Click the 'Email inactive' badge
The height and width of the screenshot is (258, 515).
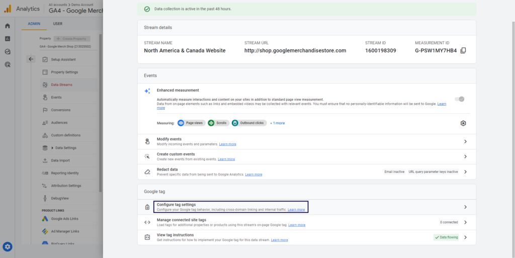pos(394,171)
